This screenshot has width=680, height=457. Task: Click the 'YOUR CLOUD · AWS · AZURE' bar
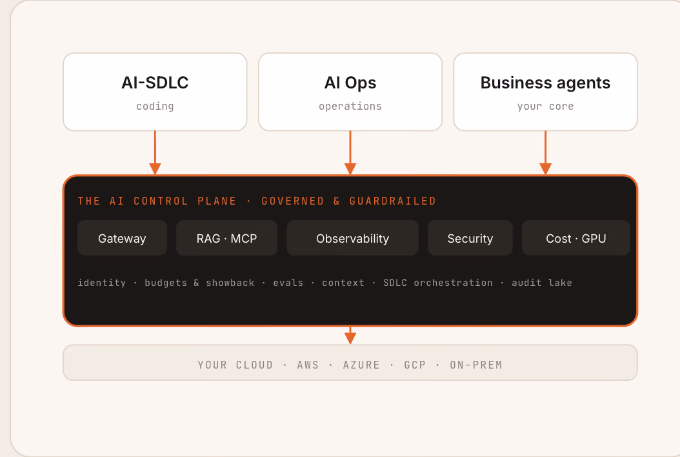350,363
